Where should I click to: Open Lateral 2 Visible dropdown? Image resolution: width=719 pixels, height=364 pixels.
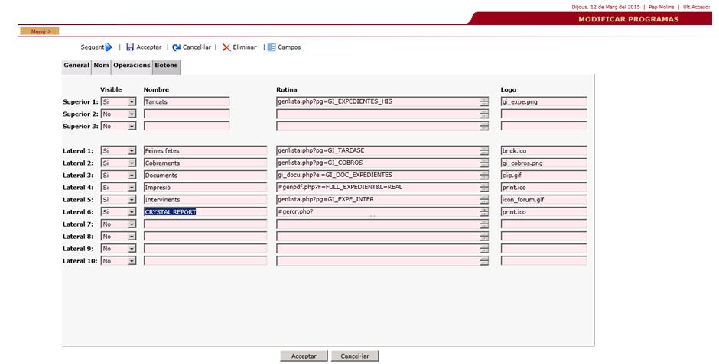(x=119, y=163)
